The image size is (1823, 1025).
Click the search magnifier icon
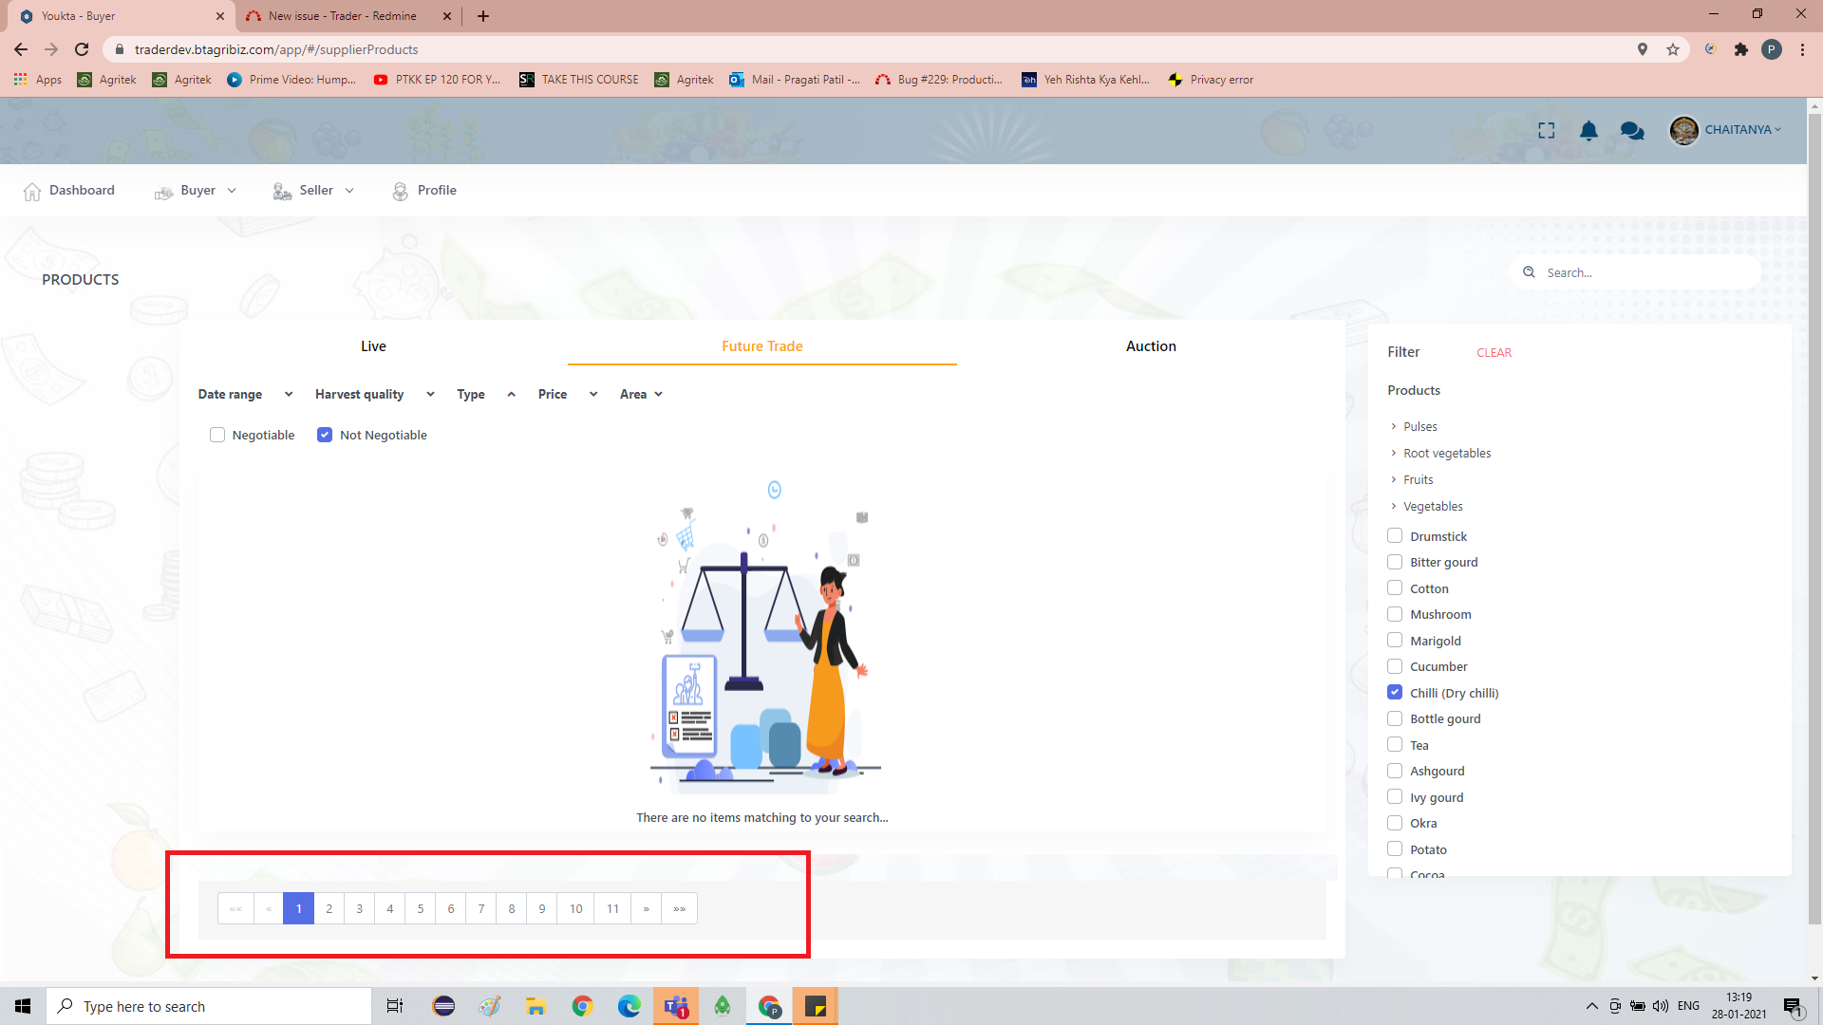pyautogui.click(x=1529, y=272)
